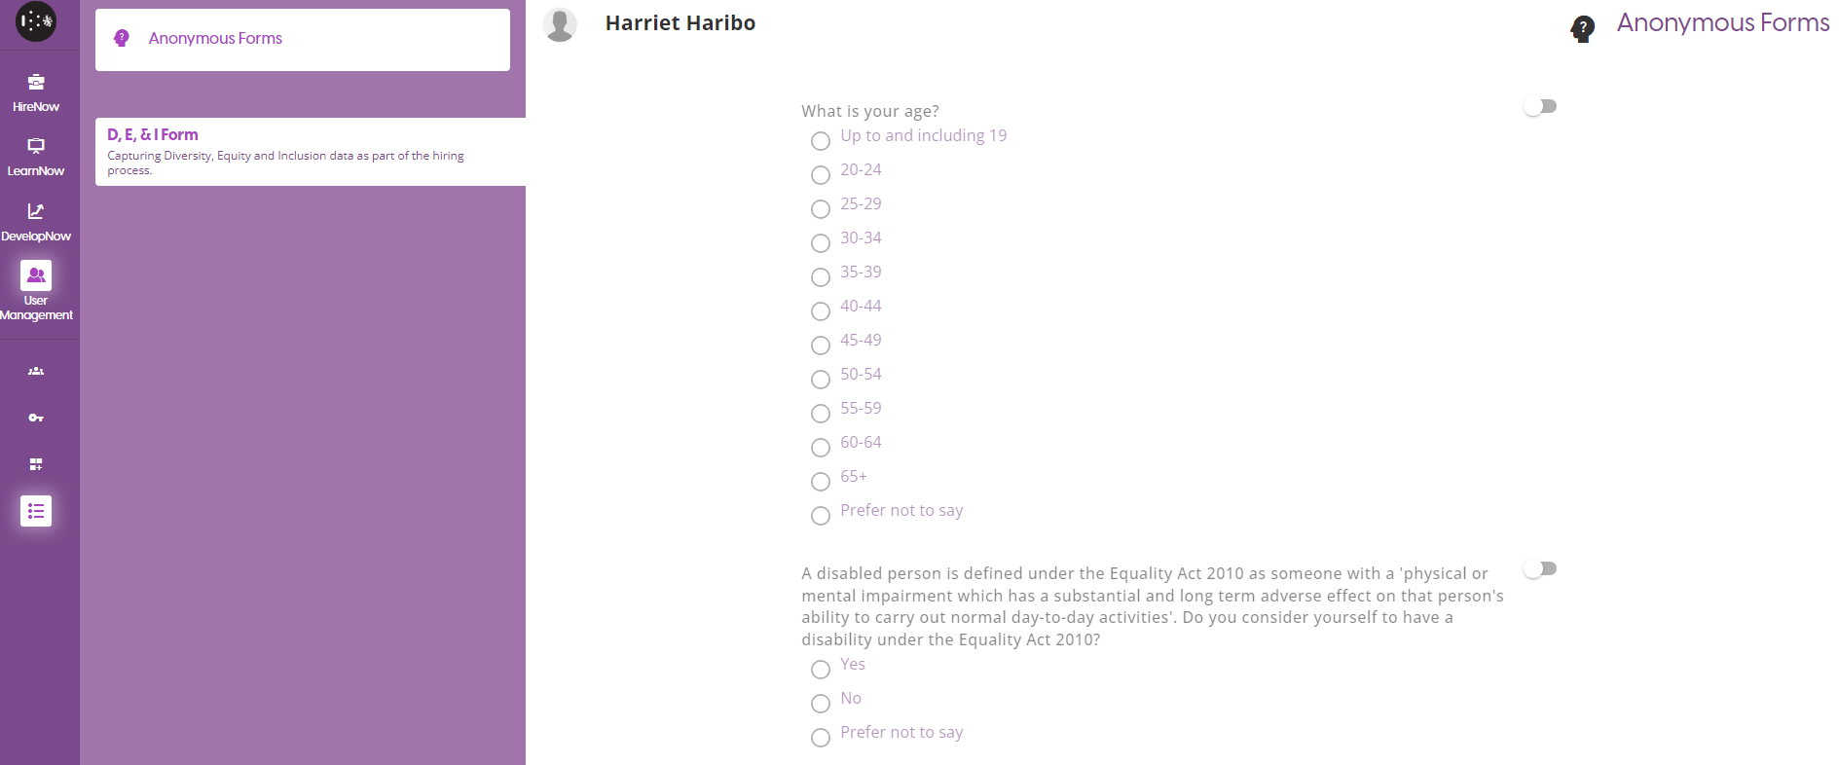Click the Harriet Haribo profile avatar
The height and width of the screenshot is (765, 1839).
tap(560, 24)
